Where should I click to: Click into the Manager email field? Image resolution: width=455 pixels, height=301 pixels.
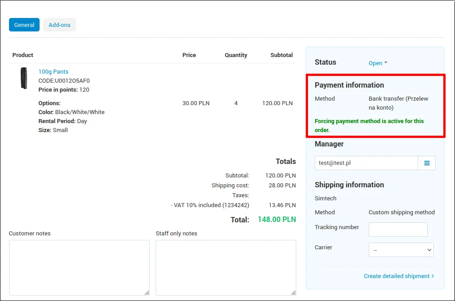coord(366,163)
